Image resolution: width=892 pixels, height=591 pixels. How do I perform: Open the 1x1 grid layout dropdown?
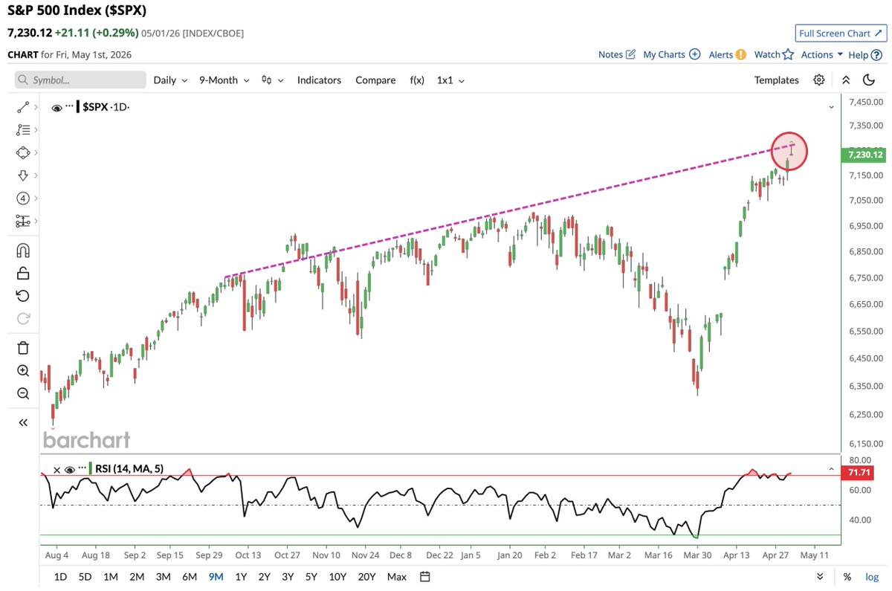[x=450, y=80]
